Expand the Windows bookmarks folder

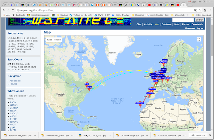click(x=62, y=15)
